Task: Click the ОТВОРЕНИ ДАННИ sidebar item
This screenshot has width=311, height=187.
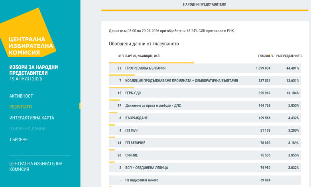Action: pyautogui.click(x=28, y=129)
